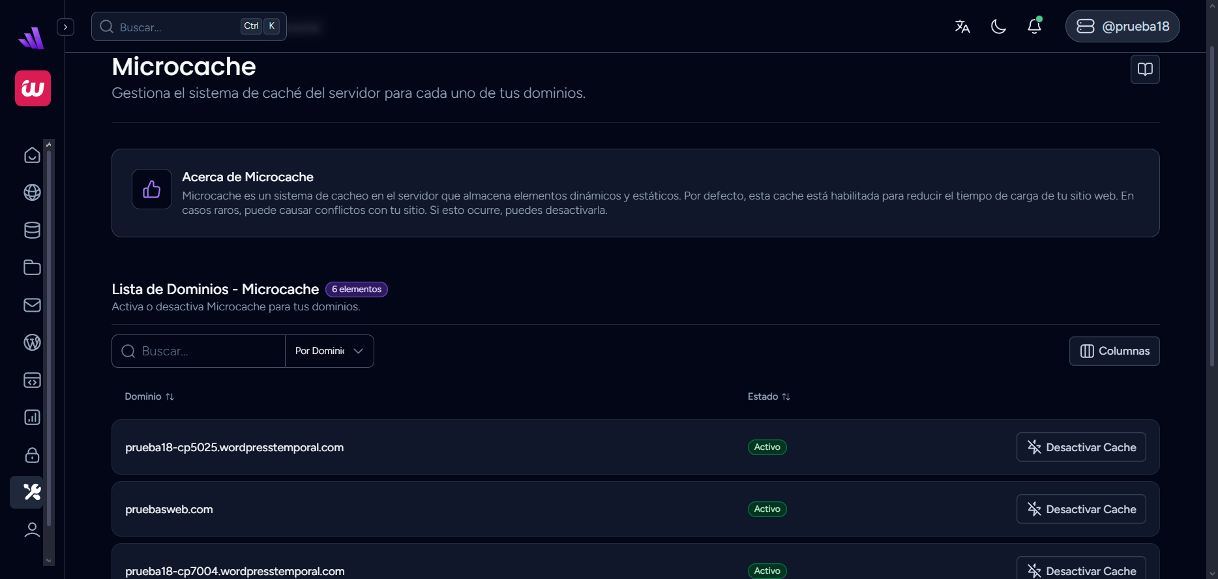
Task: Deactivate cache for pruebasweb.com
Action: click(1081, 509)
